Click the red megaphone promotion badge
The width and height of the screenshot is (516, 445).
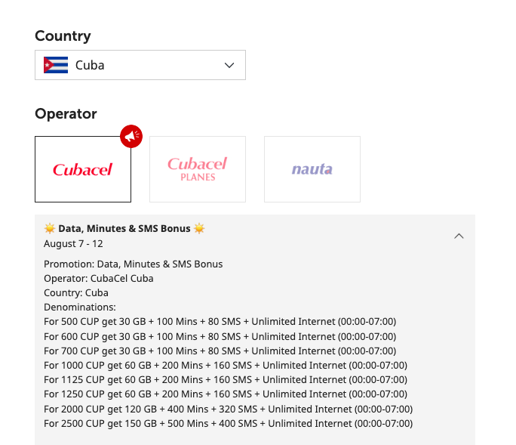click(131, 136)
